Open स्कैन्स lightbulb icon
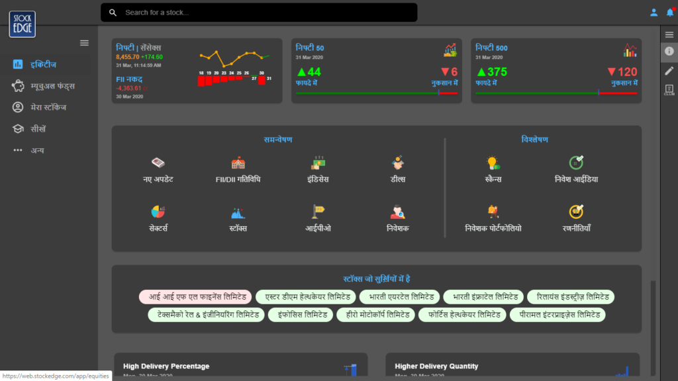The height and width of the screenshot is (381, 678). pyautogui.click(x=493, y=163)
